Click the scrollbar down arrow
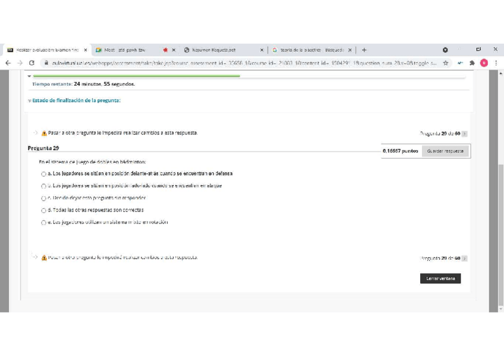 [501, 309]
